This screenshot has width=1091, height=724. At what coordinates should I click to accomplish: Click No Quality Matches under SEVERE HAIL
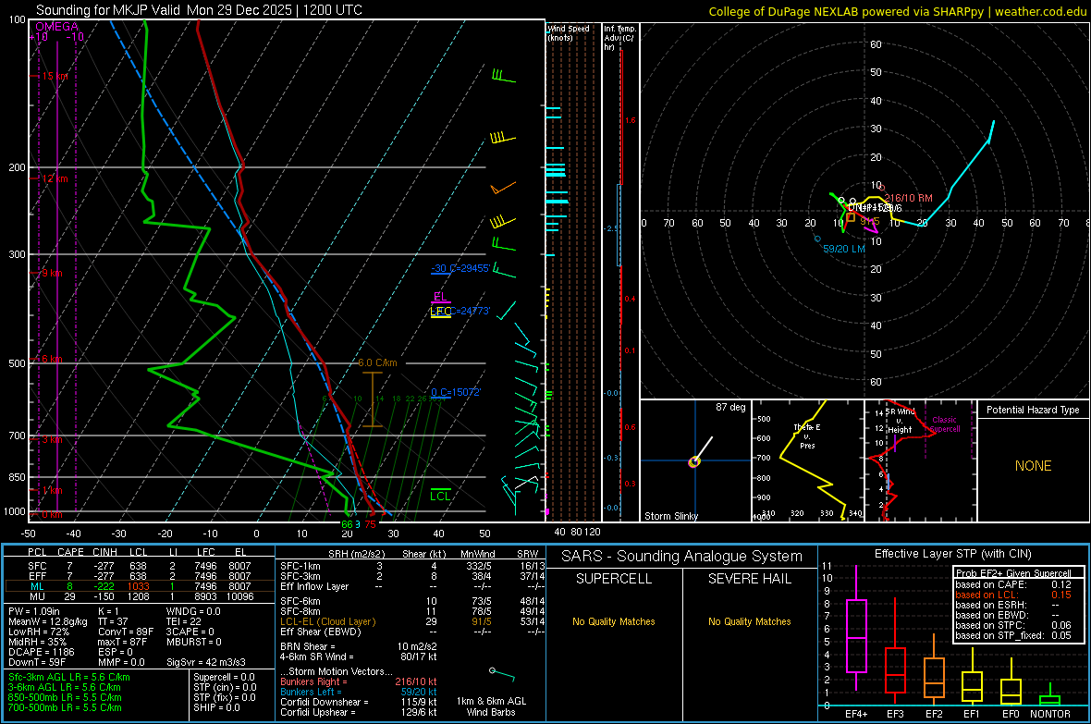(x=749, y=621)
